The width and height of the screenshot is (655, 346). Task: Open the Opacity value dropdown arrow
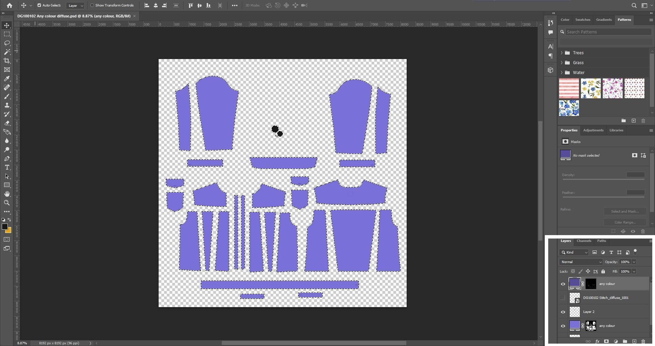[634, 262]
